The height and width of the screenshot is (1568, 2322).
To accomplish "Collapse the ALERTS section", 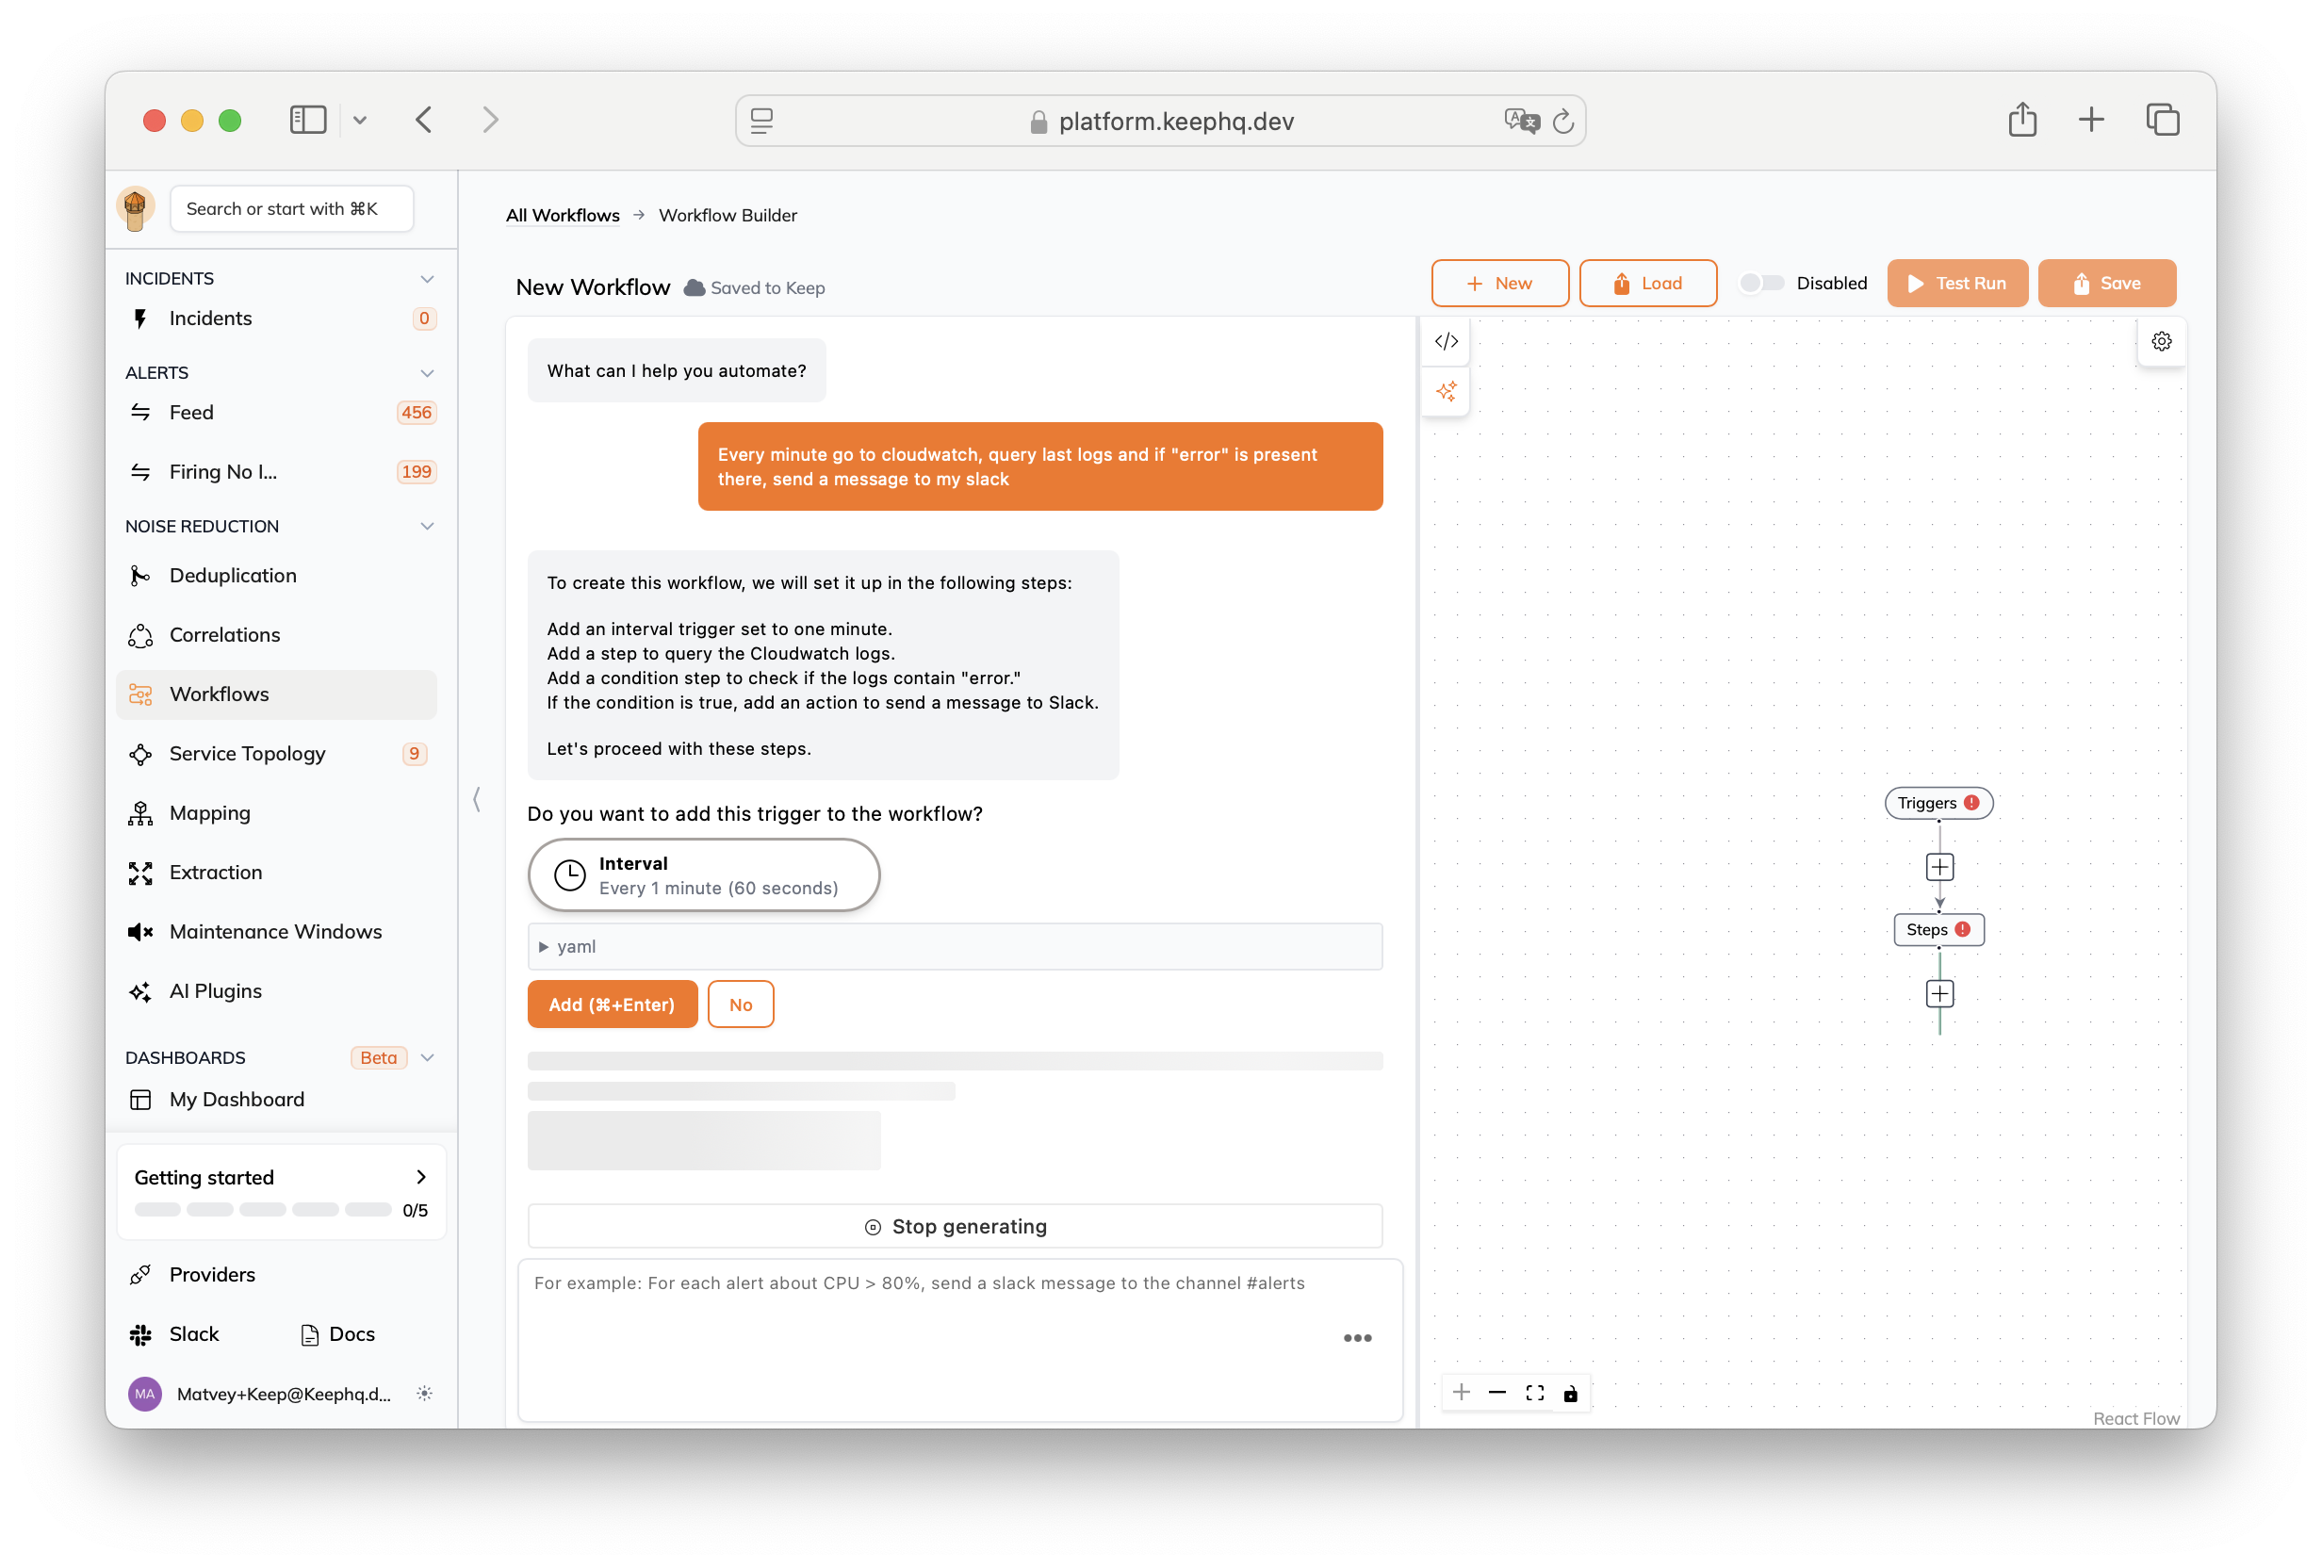I will click(x=427, y=373).
